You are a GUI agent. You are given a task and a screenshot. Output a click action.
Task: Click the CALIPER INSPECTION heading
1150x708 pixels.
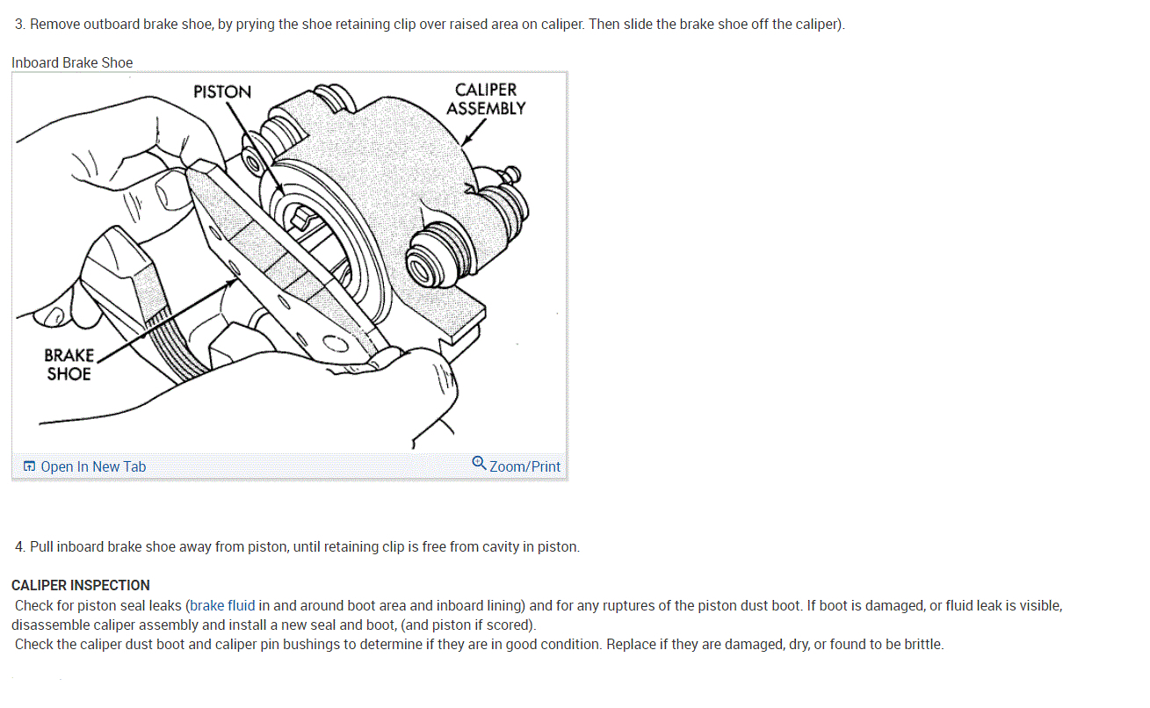point(81,585)
